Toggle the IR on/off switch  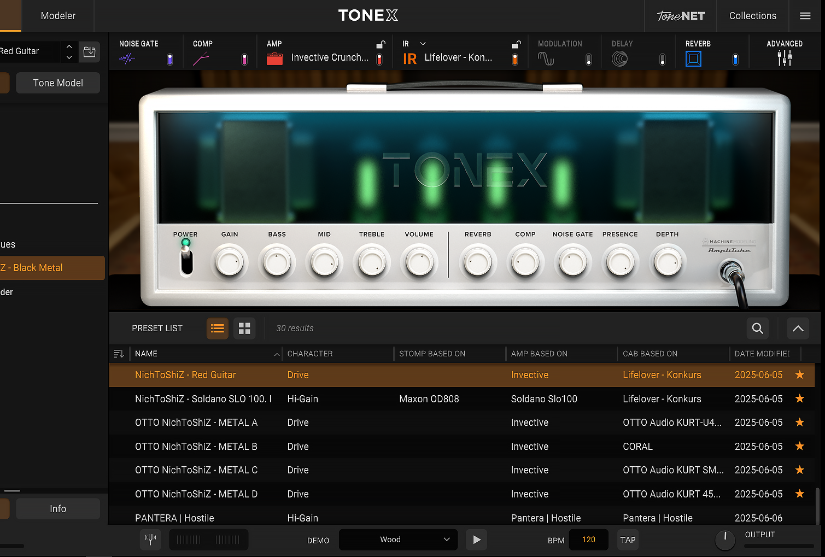coord(515,60)
